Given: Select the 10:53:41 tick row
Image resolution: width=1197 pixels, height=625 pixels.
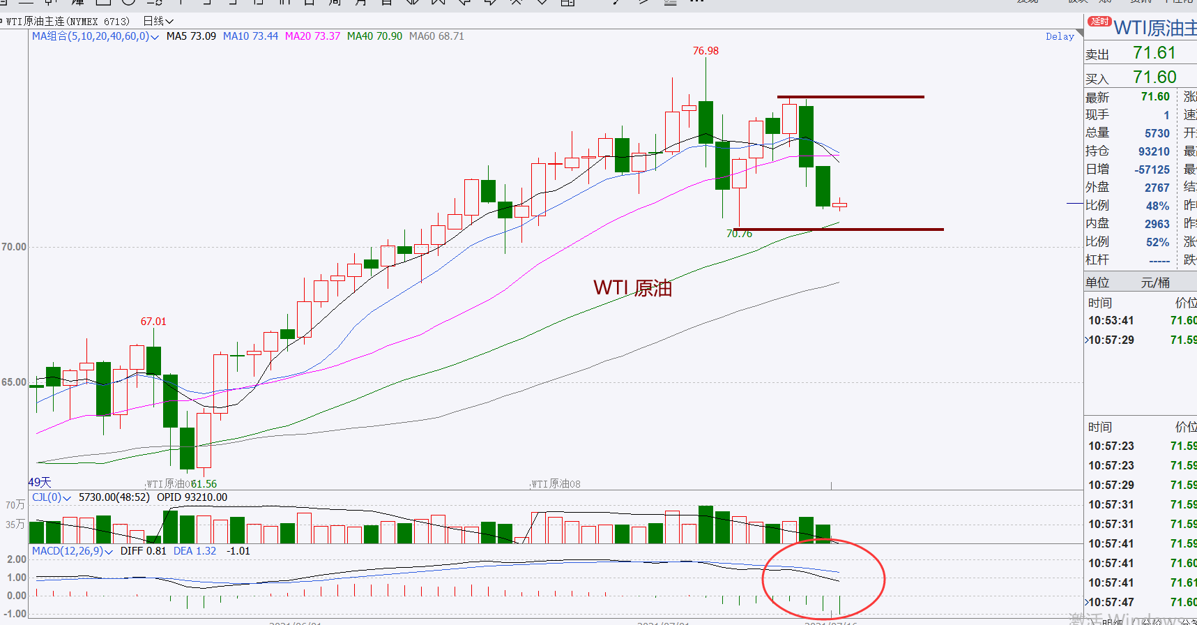Looking at the screenshot, I should point(1141,321).
